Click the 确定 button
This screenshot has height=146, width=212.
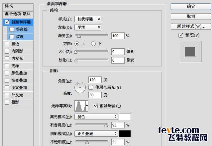point(191,7)
